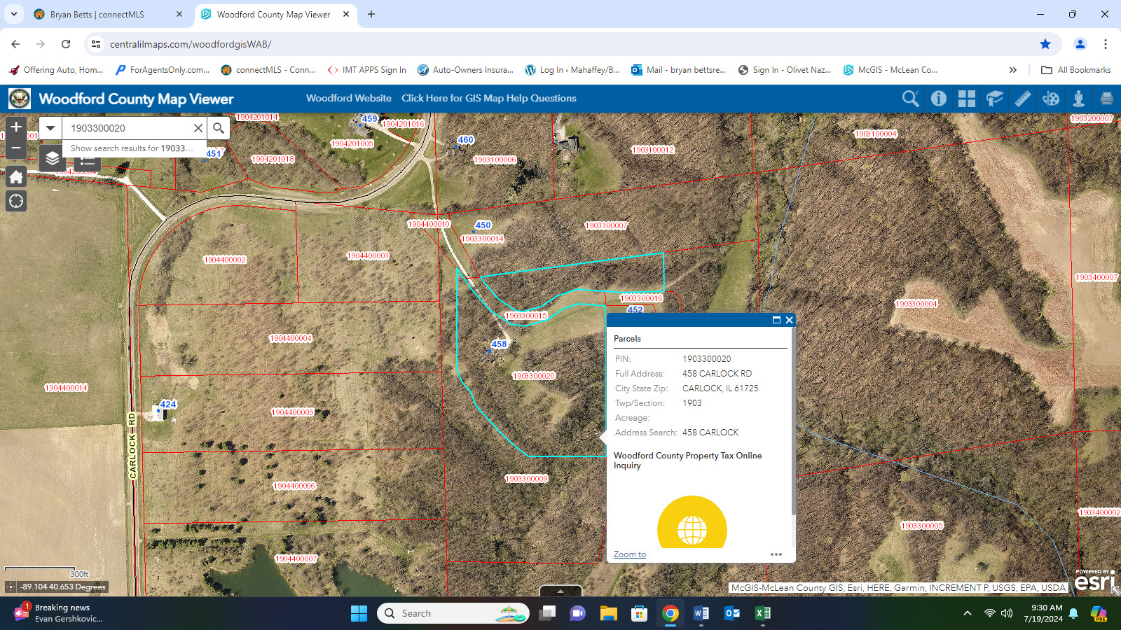Open Woodford Website header link
The image size is (1121, 630).
click(349, 98)
